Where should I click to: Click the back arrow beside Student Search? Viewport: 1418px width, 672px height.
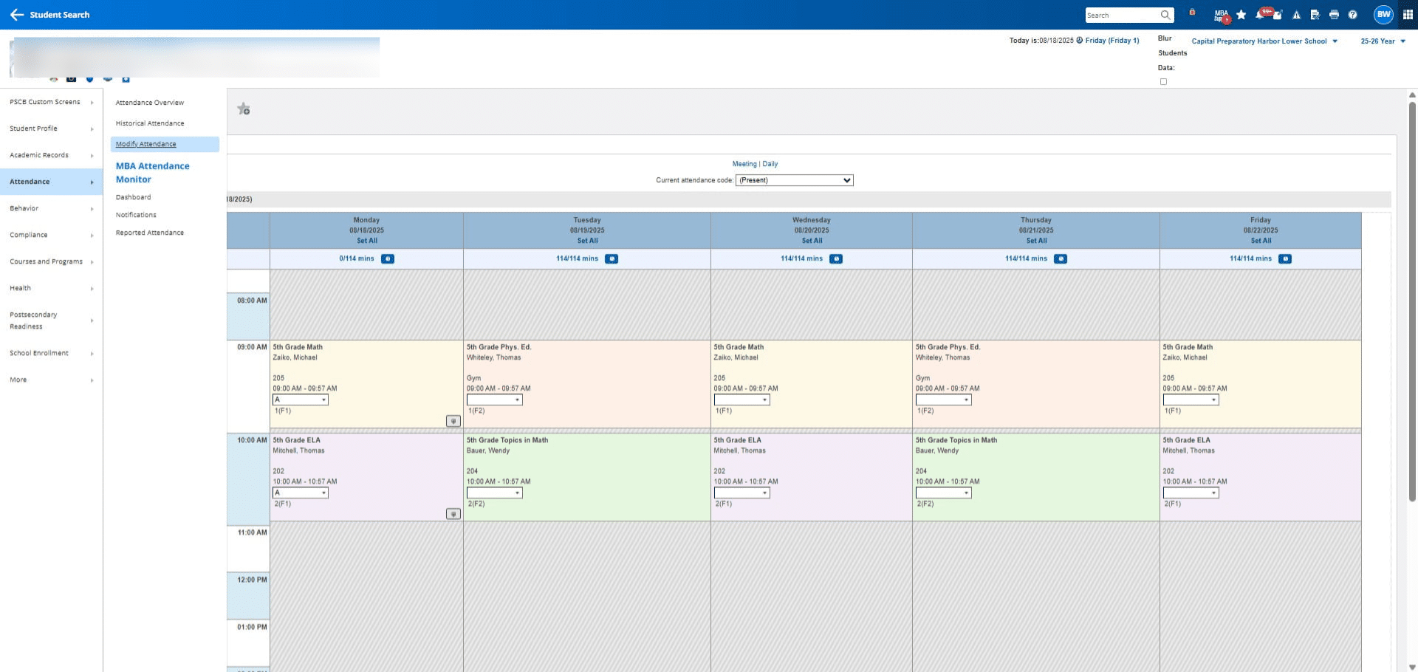17,15
